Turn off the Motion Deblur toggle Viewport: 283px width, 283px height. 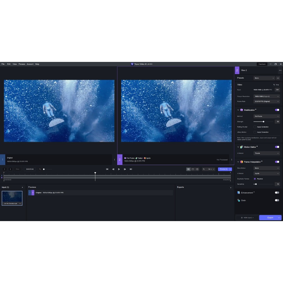pyautogui.click(x=277, y=147)
